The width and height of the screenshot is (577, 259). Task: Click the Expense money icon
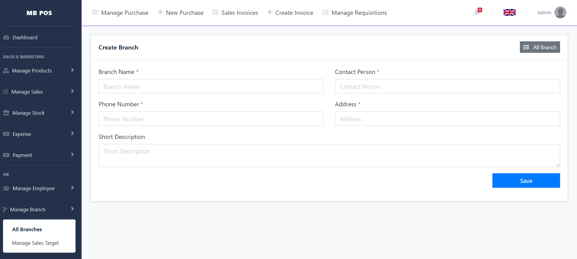click(6, 134)
